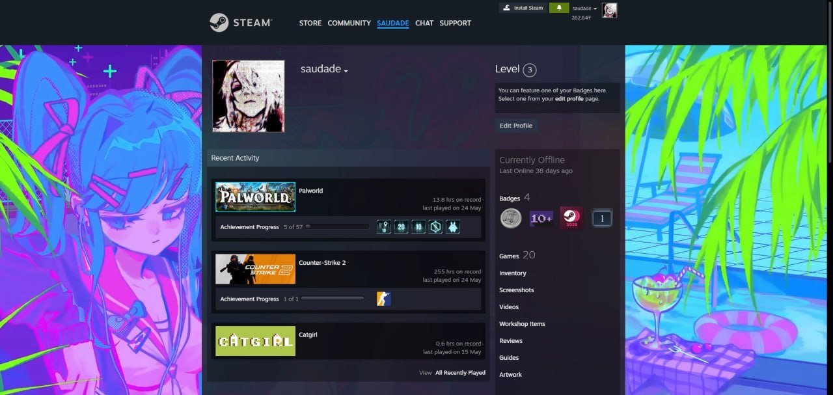Select the SAUDADE menu item

[393, 23]
